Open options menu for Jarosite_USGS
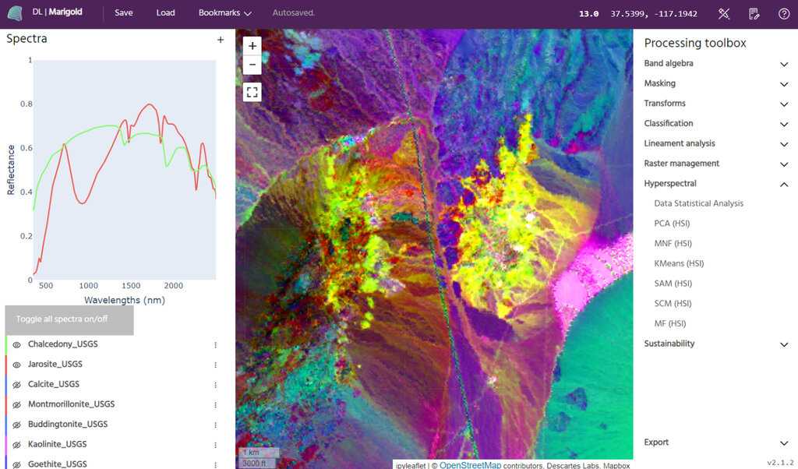This screenshot has height=469, width=798. point(216,365)
